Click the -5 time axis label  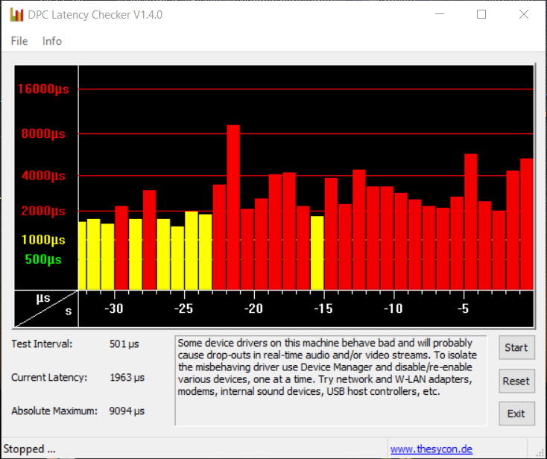[463, 308]
